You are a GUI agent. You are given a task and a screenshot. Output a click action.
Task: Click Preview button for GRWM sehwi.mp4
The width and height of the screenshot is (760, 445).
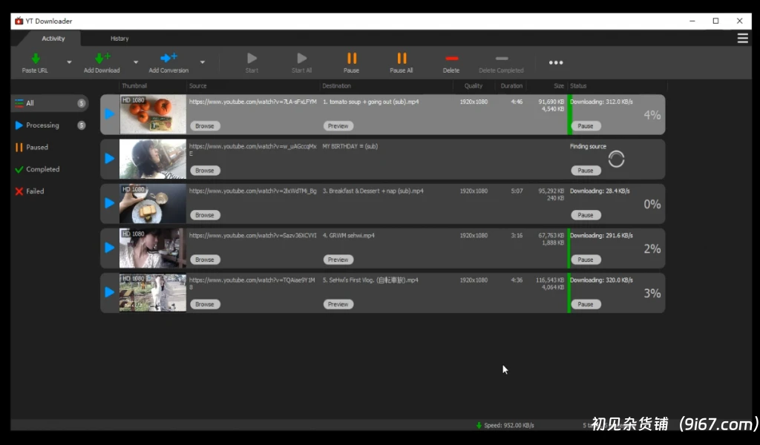coord(338,260)
